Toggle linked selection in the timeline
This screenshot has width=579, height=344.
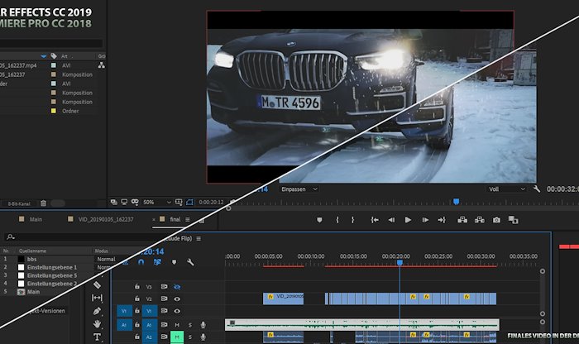pyautogui.click(x=157, y=262)
